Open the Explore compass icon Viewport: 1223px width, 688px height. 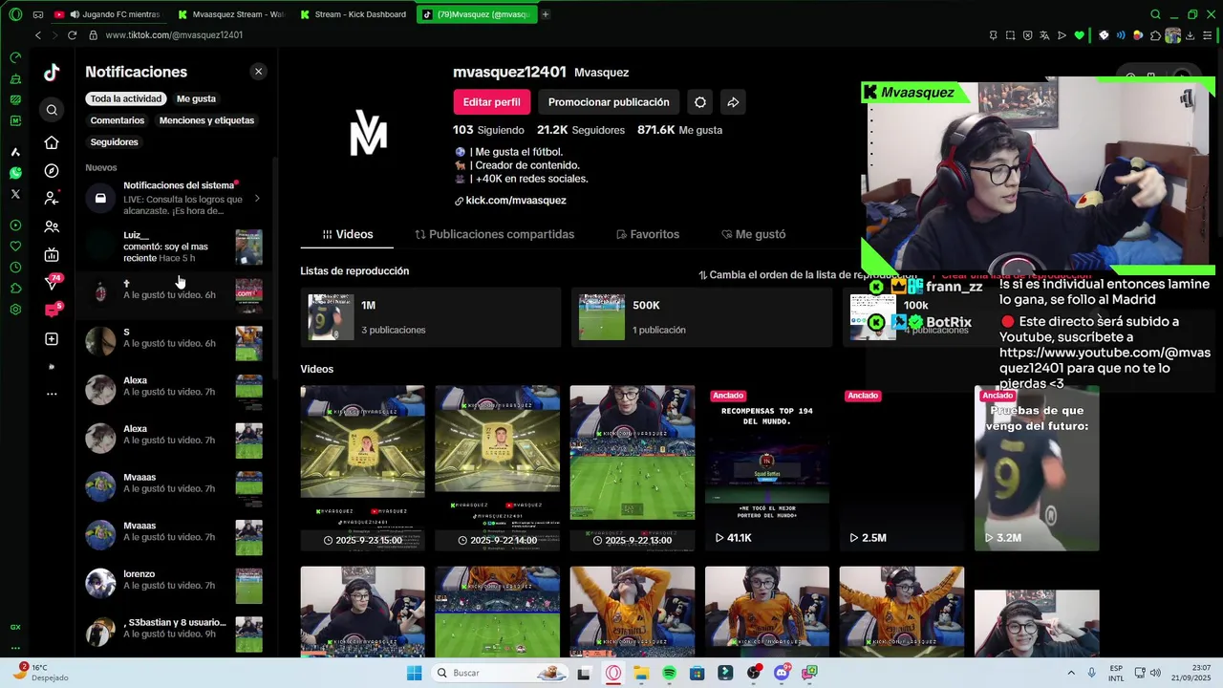tap(52, 171)
